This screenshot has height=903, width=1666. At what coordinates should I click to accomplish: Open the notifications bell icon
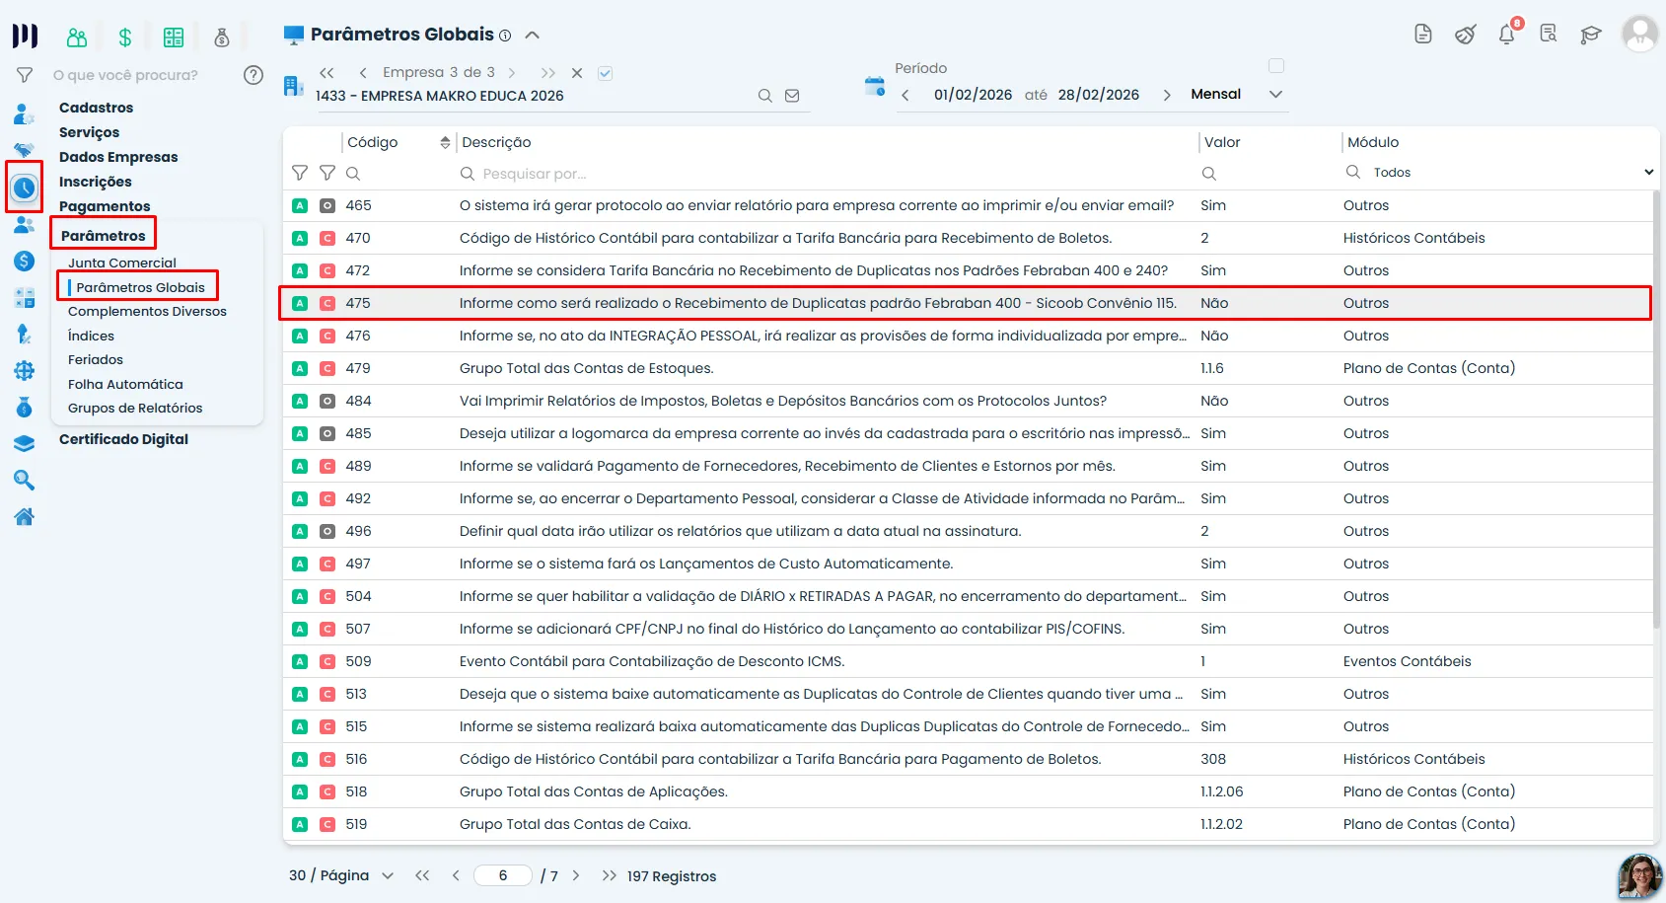[x=1507, y=35]
